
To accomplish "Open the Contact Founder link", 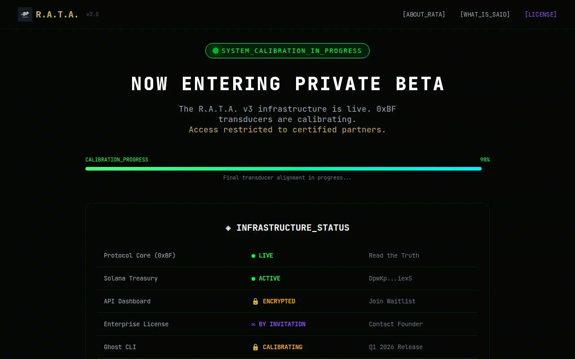I will 396,324.
